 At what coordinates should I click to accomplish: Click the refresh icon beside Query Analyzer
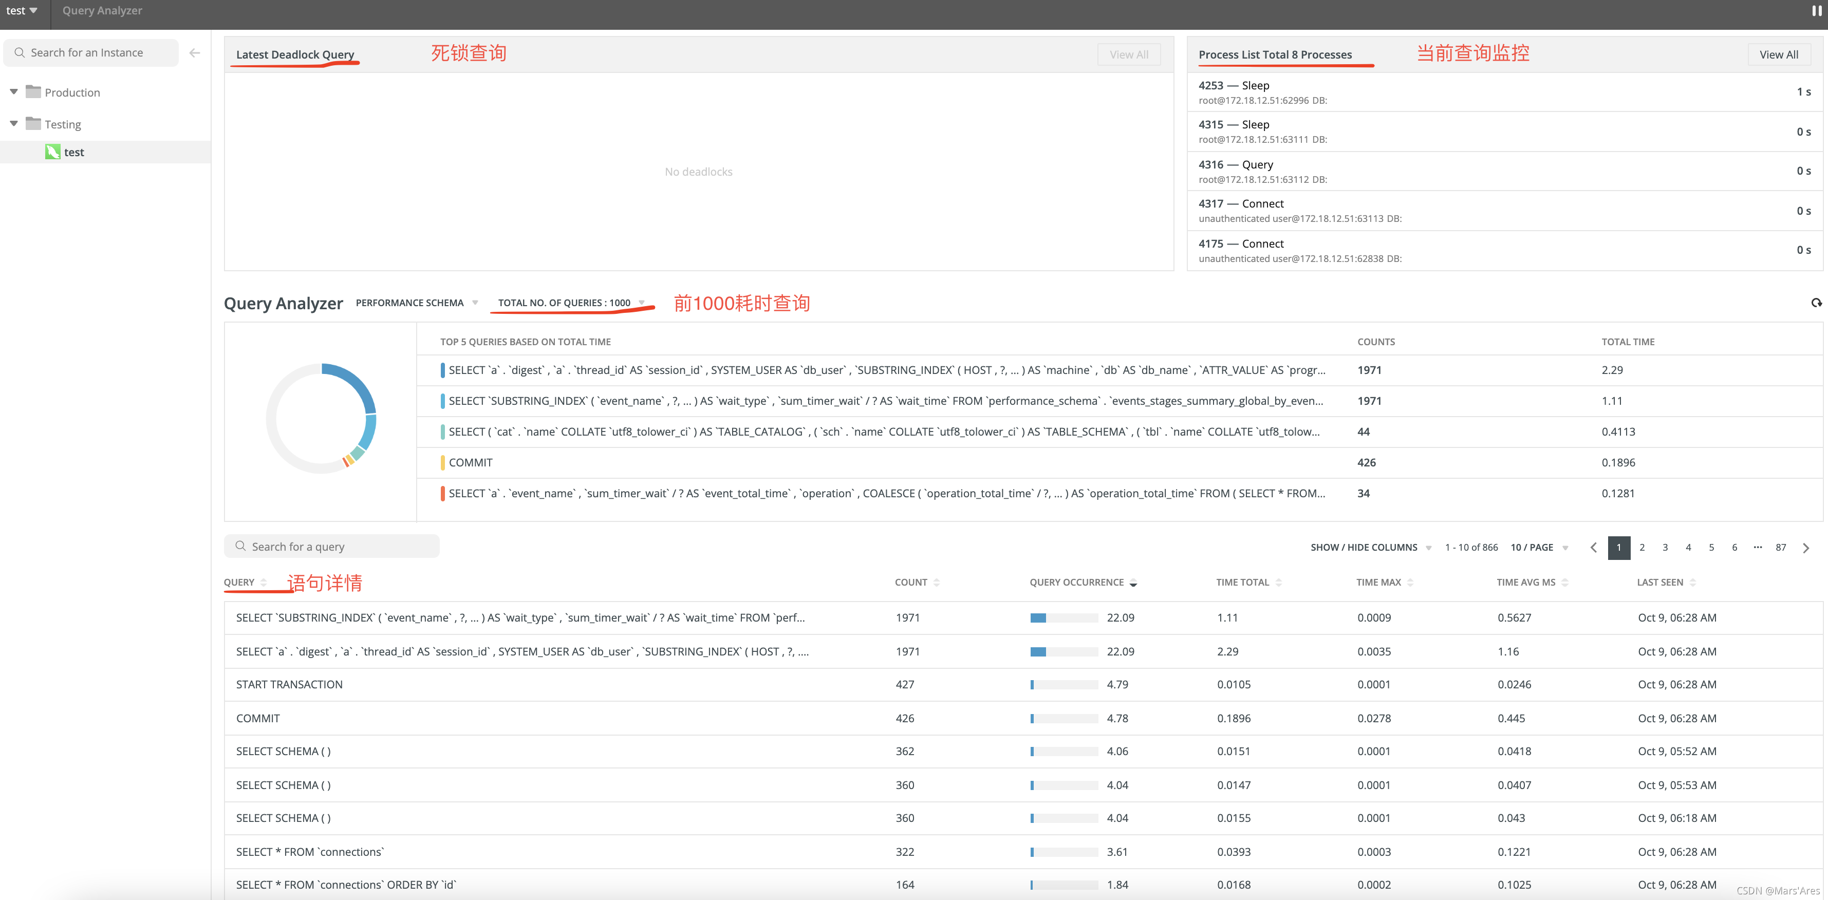1816,303
